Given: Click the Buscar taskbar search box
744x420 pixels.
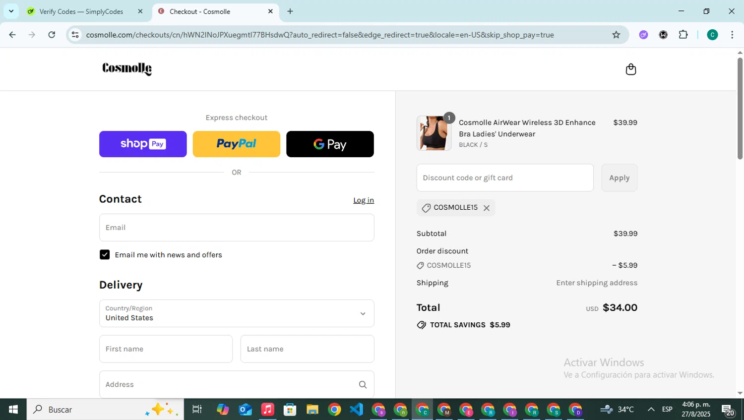Looking at the screenshot, I should [x=105, y=410].
